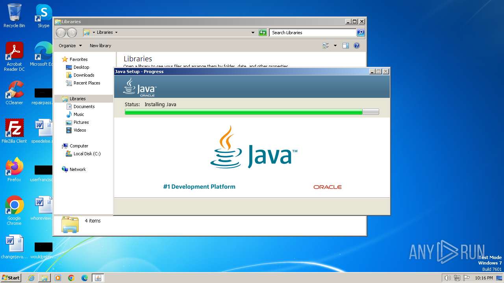Select the speedelse Word document icon
This screenshot has width=504, height=283.
[x=43, y=131]
